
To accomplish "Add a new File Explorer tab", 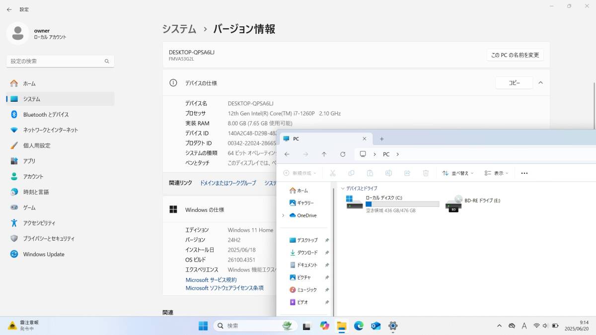I will 381,139.
